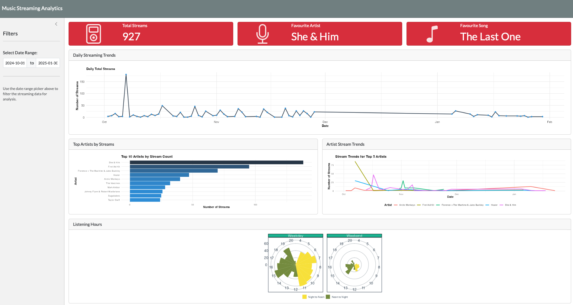Select the 927 total streams value
Viewport: 573px width, 305px height.
click(x=132, y=37)
